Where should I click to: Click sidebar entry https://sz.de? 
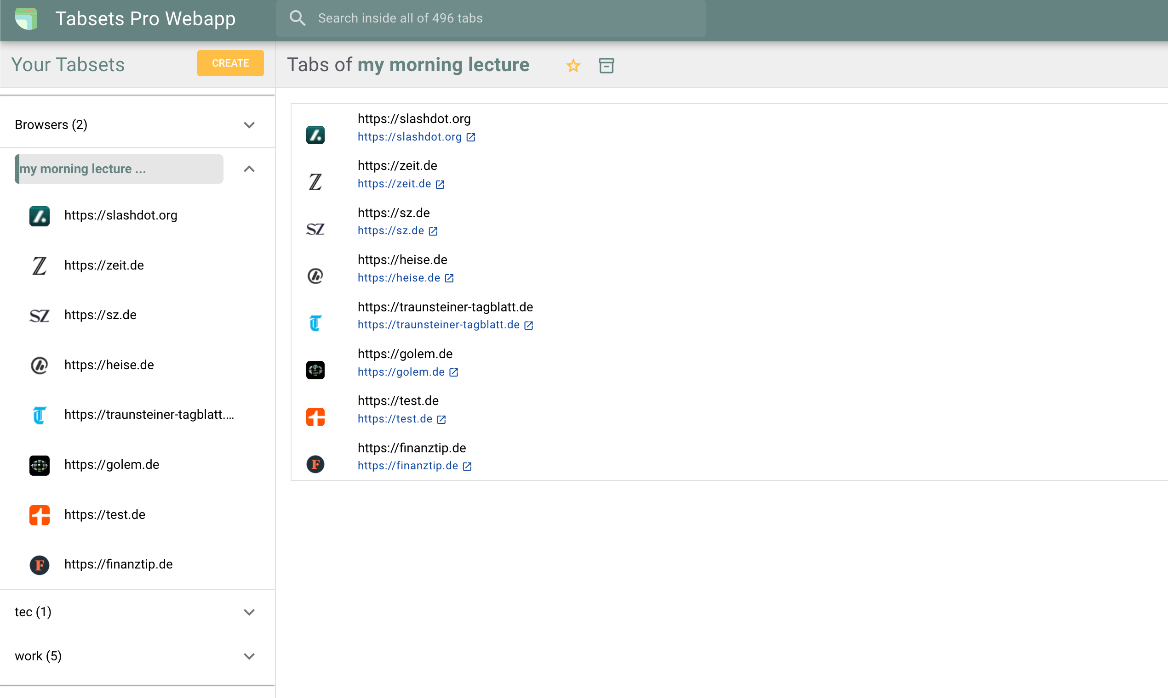tap(100, 315)
